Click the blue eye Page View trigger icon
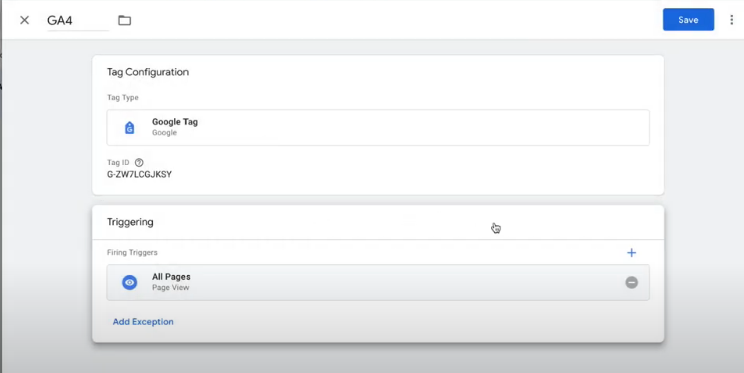The image size is (744, 373). pos(130,282)
